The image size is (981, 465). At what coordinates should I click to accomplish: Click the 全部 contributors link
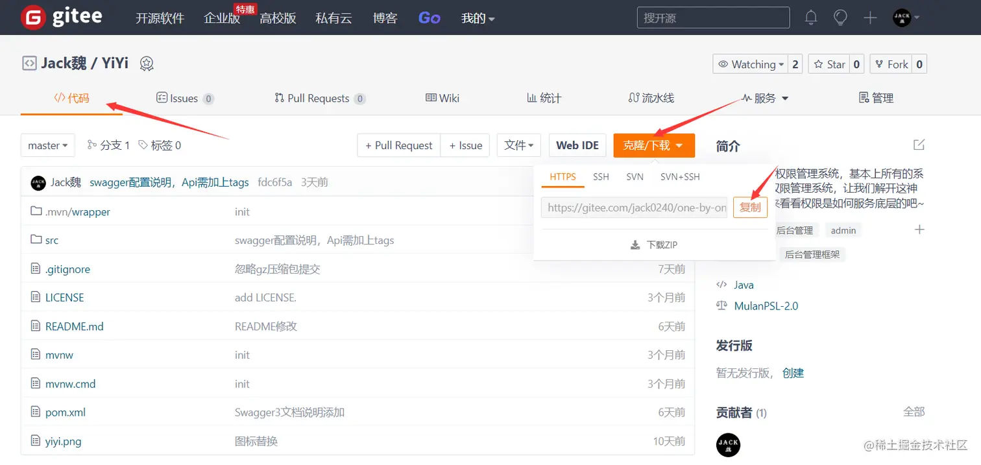914,412
